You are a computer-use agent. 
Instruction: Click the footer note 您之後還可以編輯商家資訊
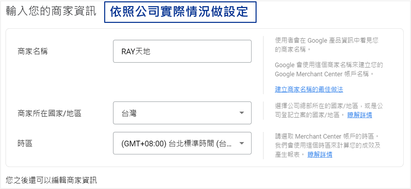[51, 180]
